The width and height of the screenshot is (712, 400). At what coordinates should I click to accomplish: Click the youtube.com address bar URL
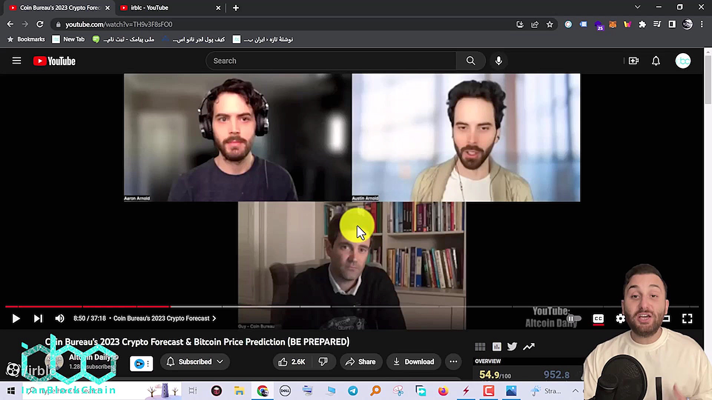pyautogui.click(x=119, y=24)
